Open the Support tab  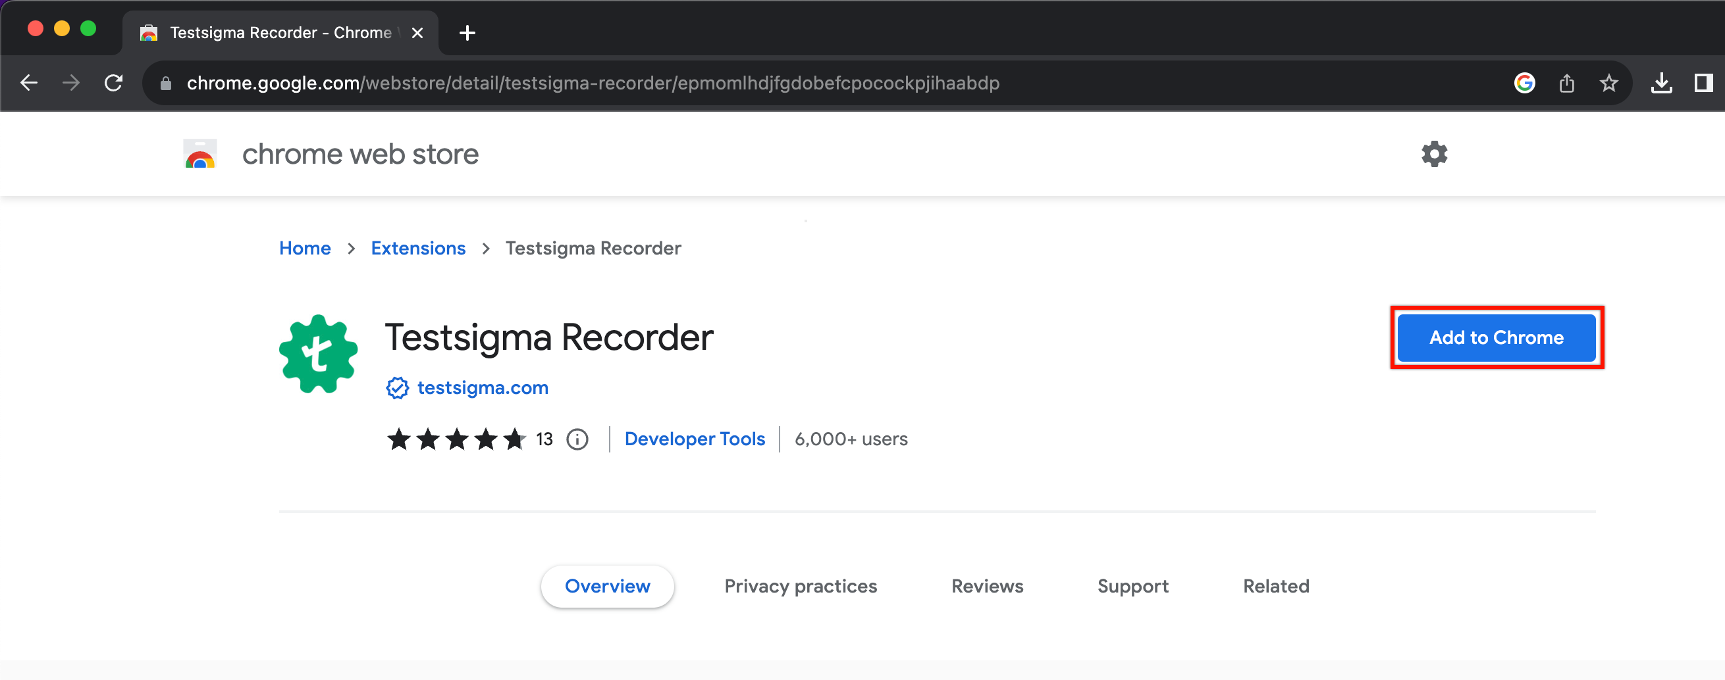(1132, 587)
